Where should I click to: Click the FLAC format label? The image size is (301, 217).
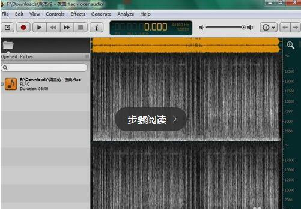[25, 84]
